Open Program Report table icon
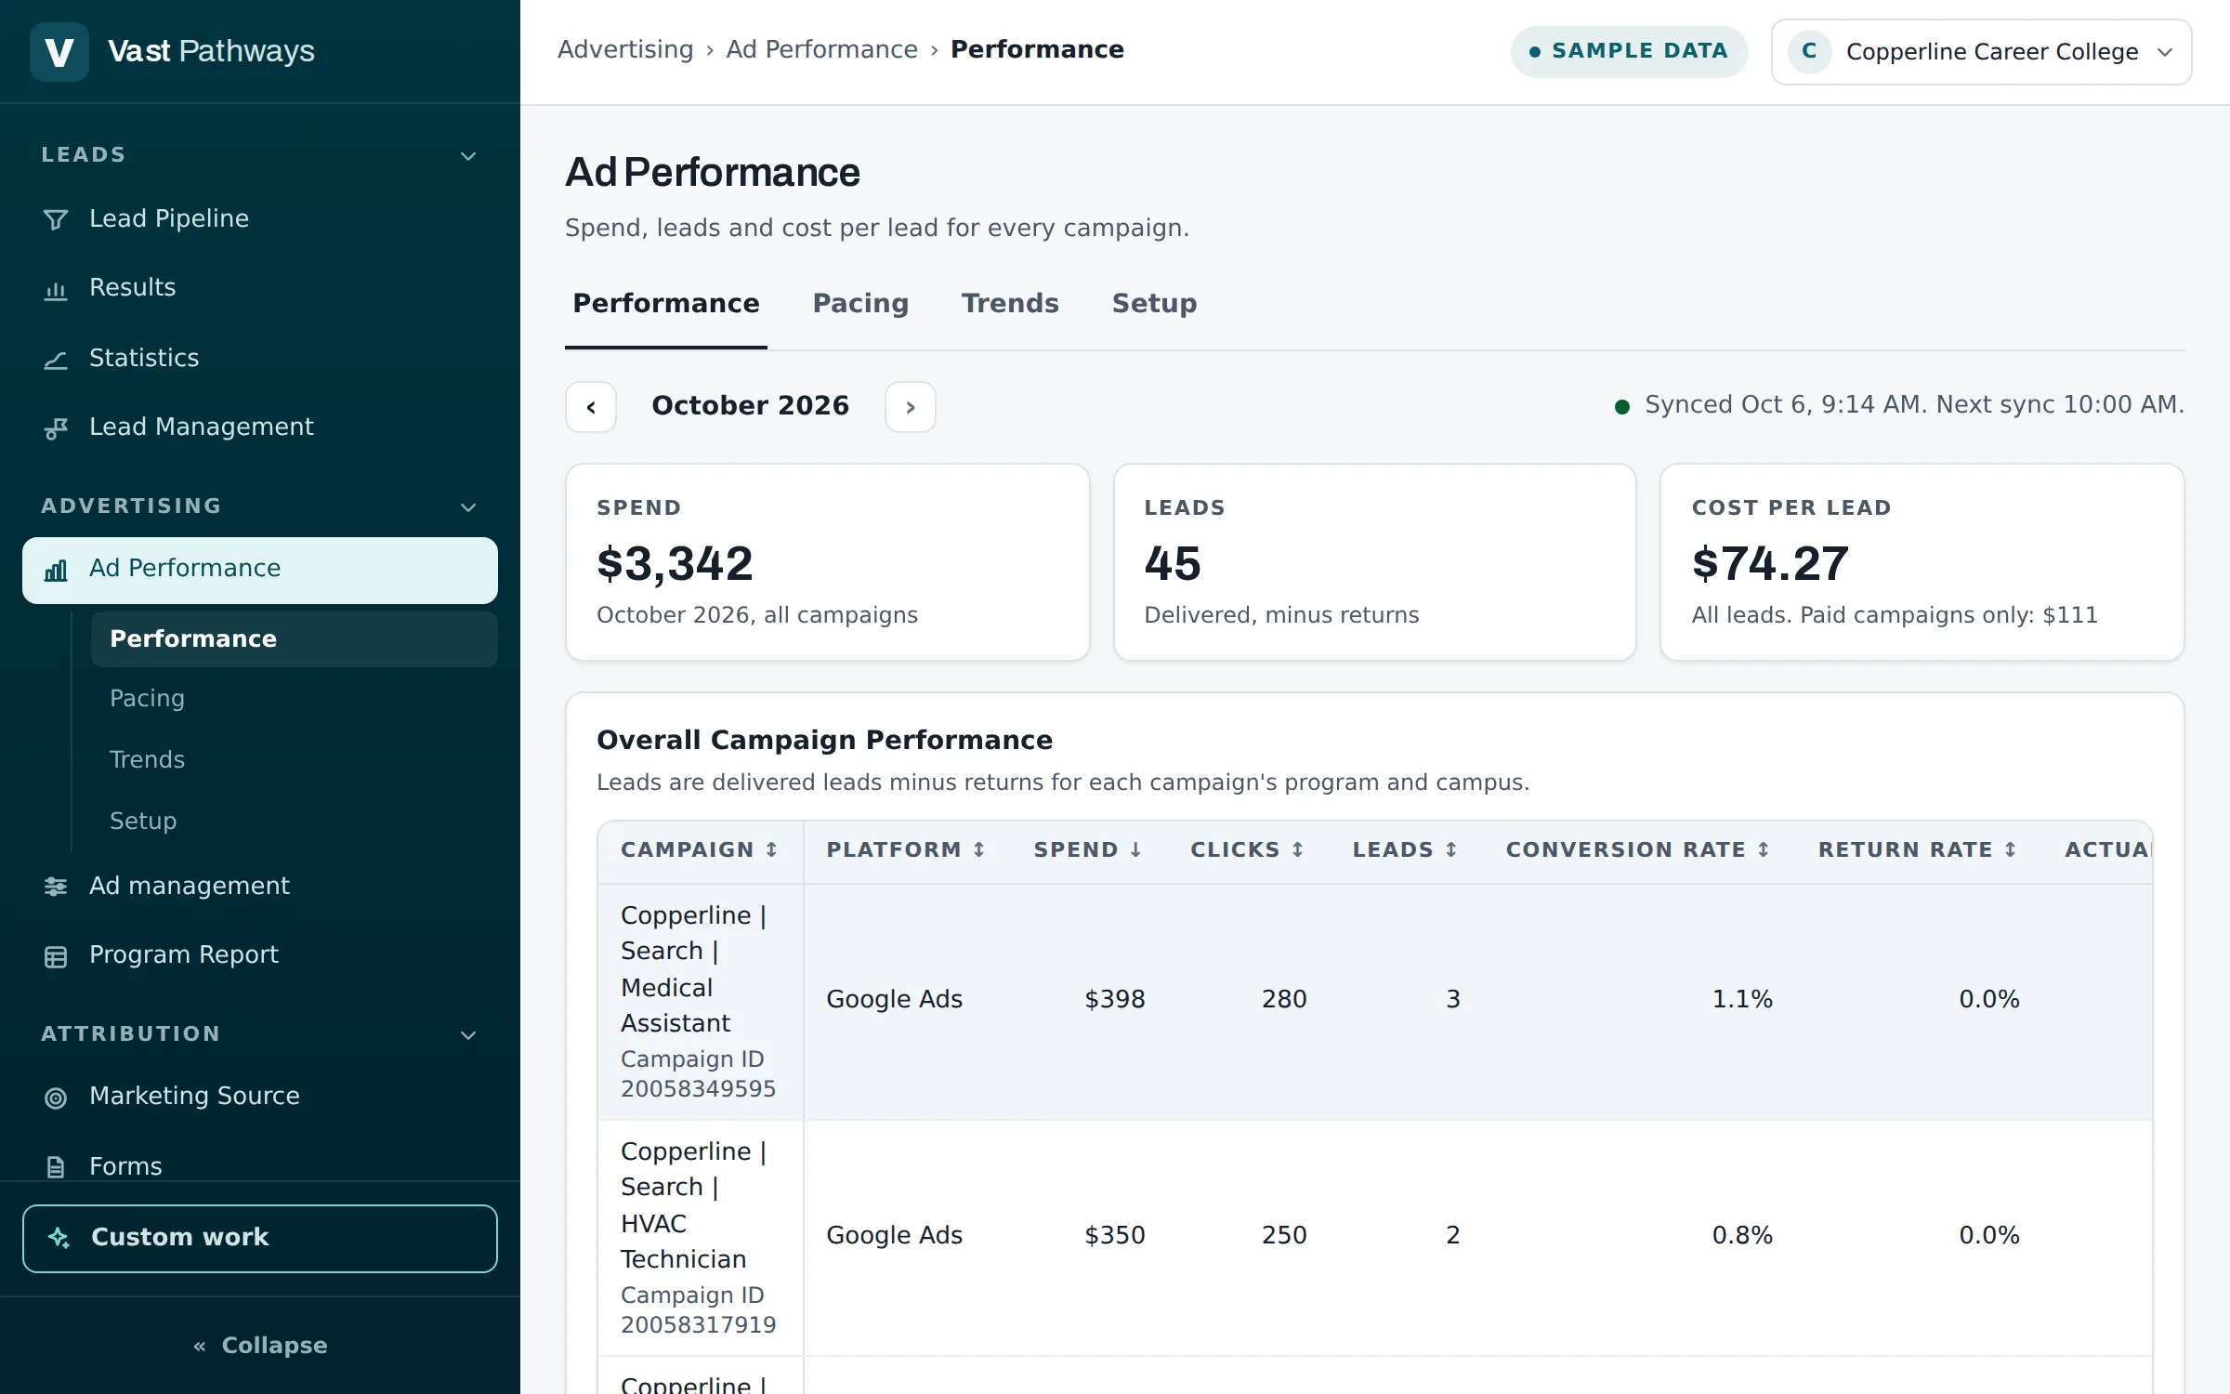2230x1394 pixels. 56,956
